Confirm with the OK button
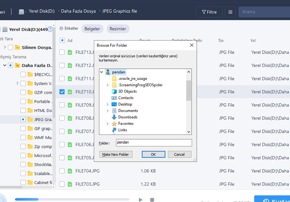290x202 pixels. click(154, 155)
